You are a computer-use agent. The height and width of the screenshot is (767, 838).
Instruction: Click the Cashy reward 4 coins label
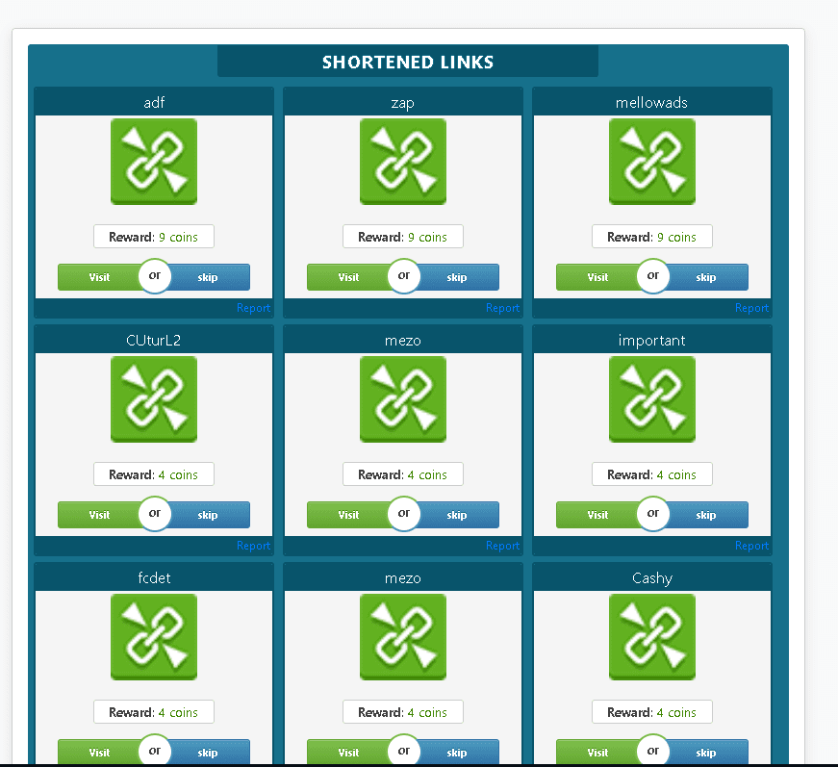click(x=652, y=712)
